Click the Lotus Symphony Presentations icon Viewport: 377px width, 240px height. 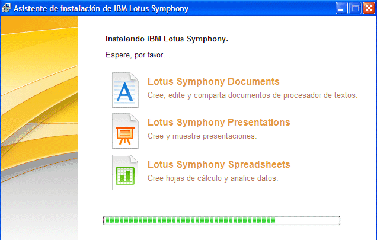tap(125, 132)
